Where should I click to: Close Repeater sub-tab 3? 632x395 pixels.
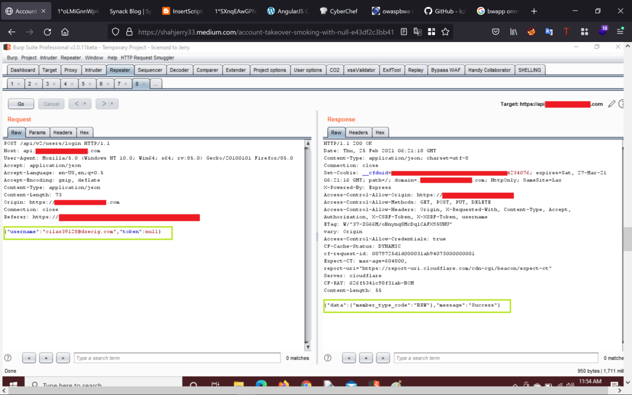tap(55, 84)
